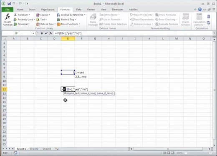217x156 pixels.
Task: Switch to Page Layout view in status bar
Action: pyautogui.click(x=169, y=153)
